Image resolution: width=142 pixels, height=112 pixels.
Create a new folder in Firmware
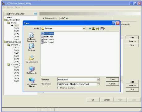[x=97, y=29]
